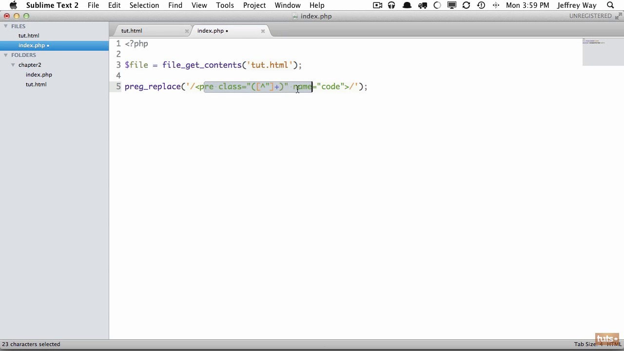The height and width of the screenshot is (351, 624).
Task: Open the File menu
Action: pos(93,5)
